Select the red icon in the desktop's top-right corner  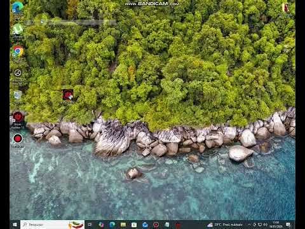coord(286,9)
